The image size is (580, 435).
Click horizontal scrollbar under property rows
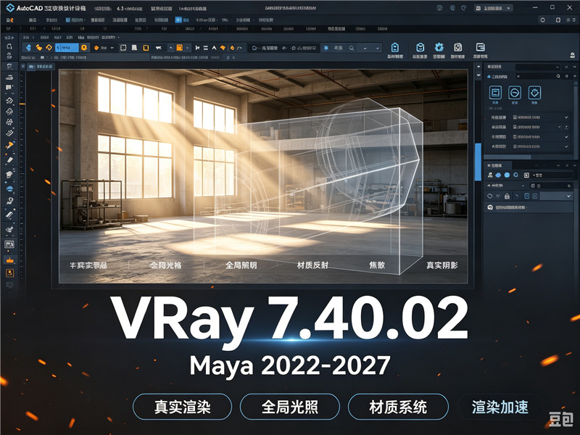pos(507,157)
